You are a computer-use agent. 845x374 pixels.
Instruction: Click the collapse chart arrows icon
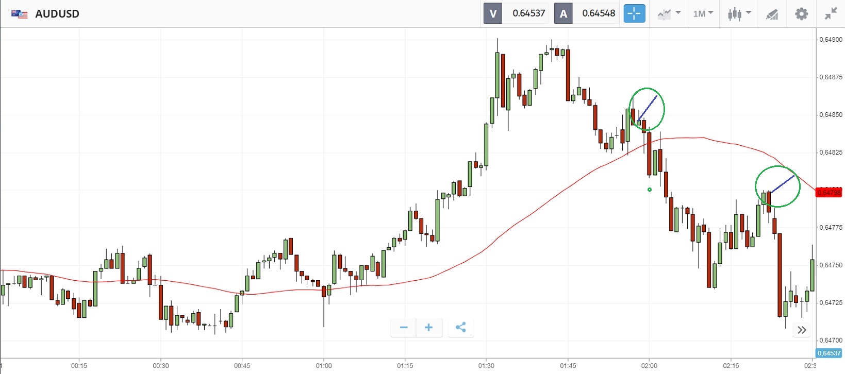831,14
